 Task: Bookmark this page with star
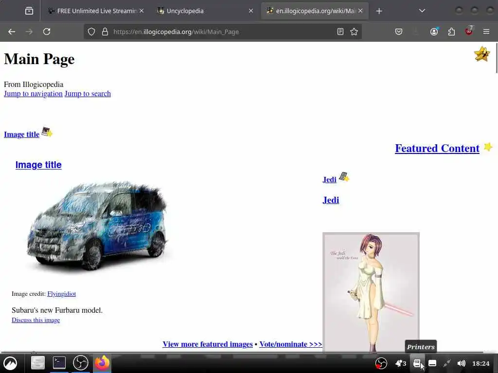click(354, 32)
